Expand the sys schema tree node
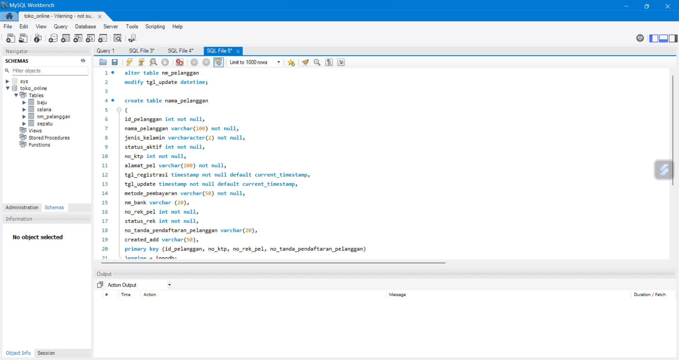The image size is (679, 360). click(x=7, y=81)
